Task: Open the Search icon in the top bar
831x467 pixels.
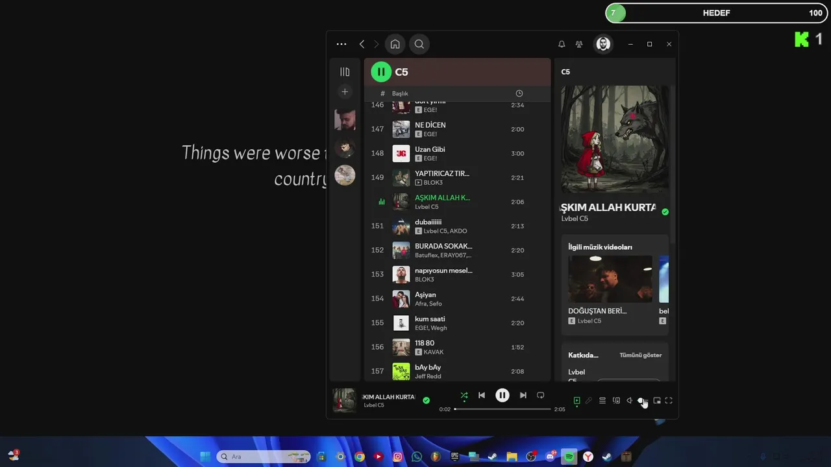Action: 419,44
